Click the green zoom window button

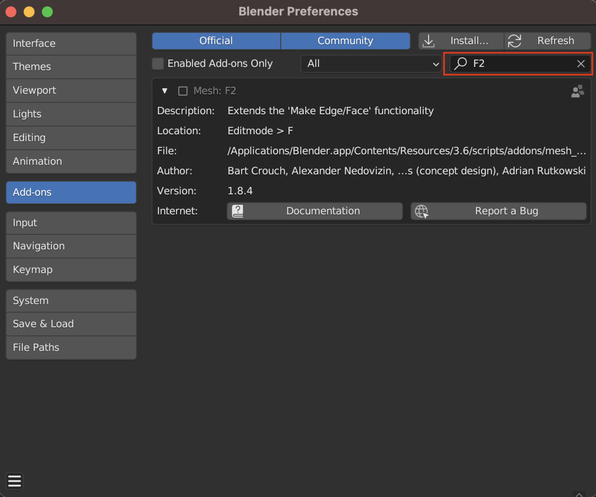click(x=47, y=12)
